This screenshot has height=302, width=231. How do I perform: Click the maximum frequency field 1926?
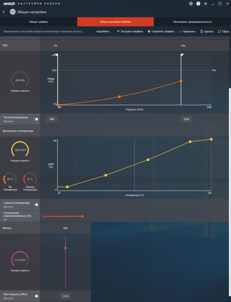(186, 119)
